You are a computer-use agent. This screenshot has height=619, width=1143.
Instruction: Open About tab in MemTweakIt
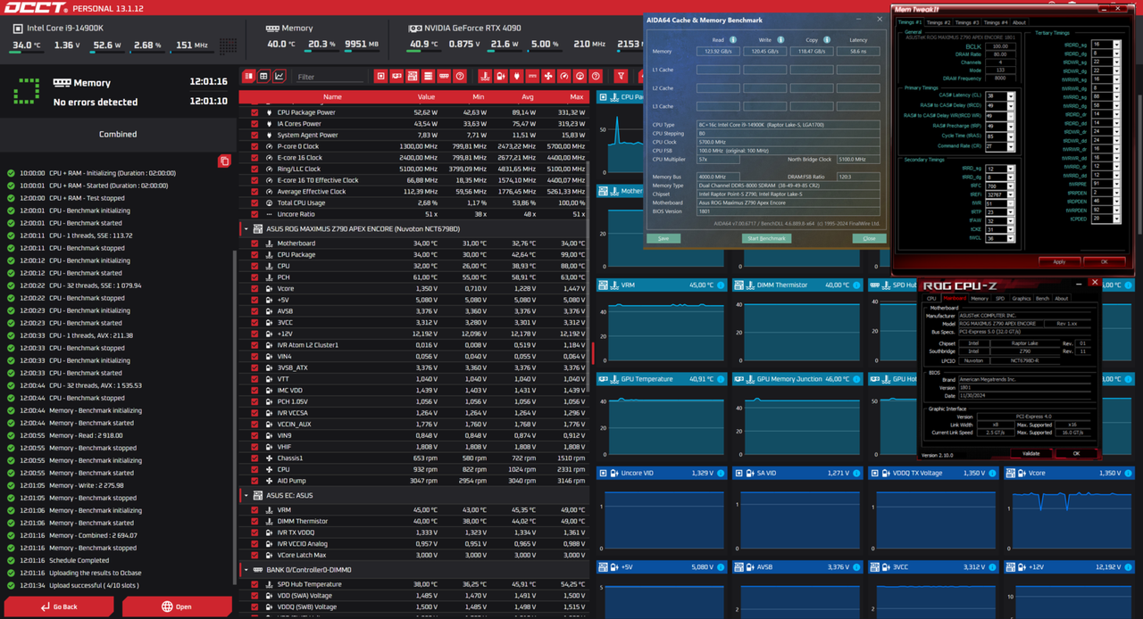[x=1019, y=22]
